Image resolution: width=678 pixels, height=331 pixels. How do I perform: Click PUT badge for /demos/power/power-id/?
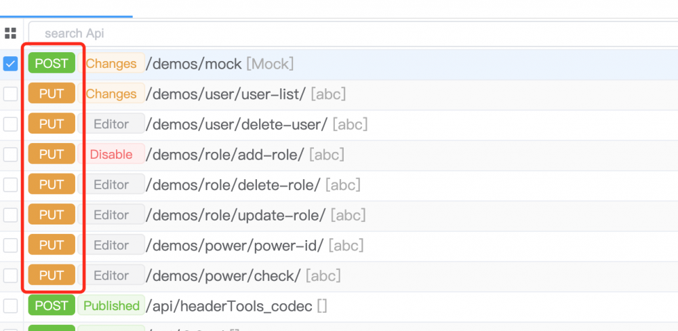pyautogui.click(x=52, y=245)
